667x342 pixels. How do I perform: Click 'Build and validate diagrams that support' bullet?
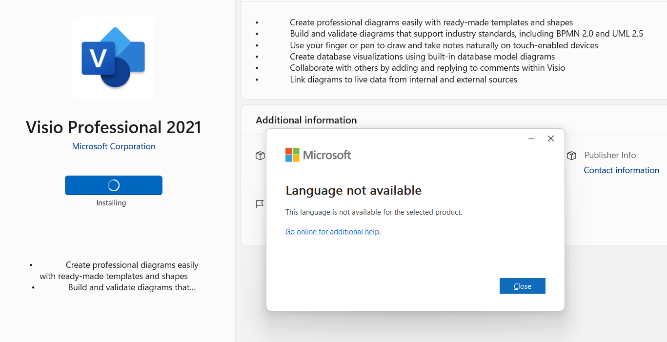[466, 34]
